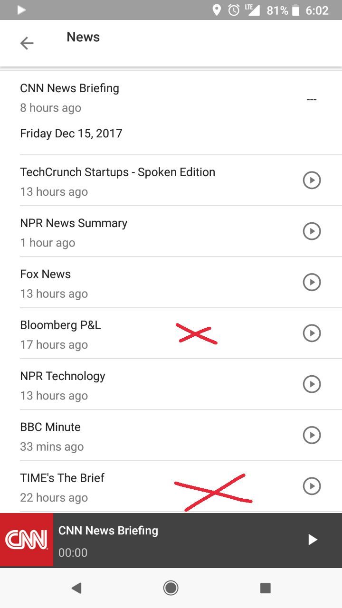This screenshot has width=342, height=608.
Task: Tap the CNN logo thumbnail
Action: tap(27, 540)
